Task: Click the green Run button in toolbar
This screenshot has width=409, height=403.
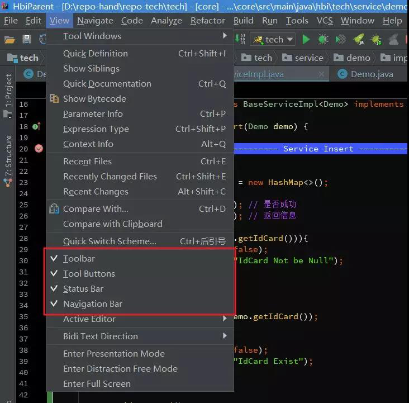Action: [x=306, y=39]
